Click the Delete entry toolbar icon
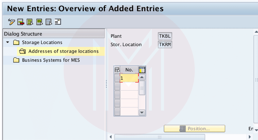The width and height of the screenshot is (258, 140). 21,22
